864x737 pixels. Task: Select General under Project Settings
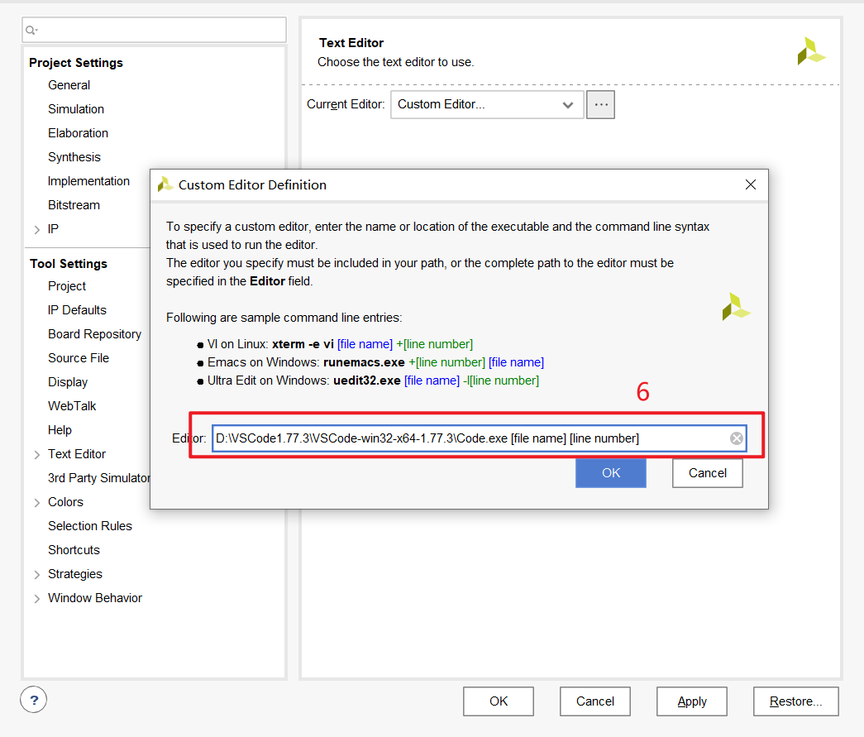click(69, 85)
